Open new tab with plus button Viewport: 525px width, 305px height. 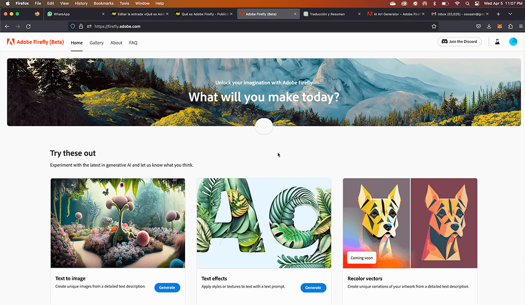(498, 14)
